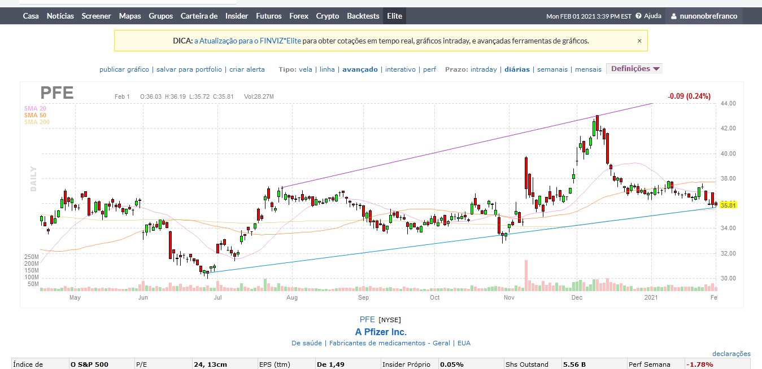Open A Pfizer Inc. company link
Screen dimensions: 762x369
click(381, 332)
